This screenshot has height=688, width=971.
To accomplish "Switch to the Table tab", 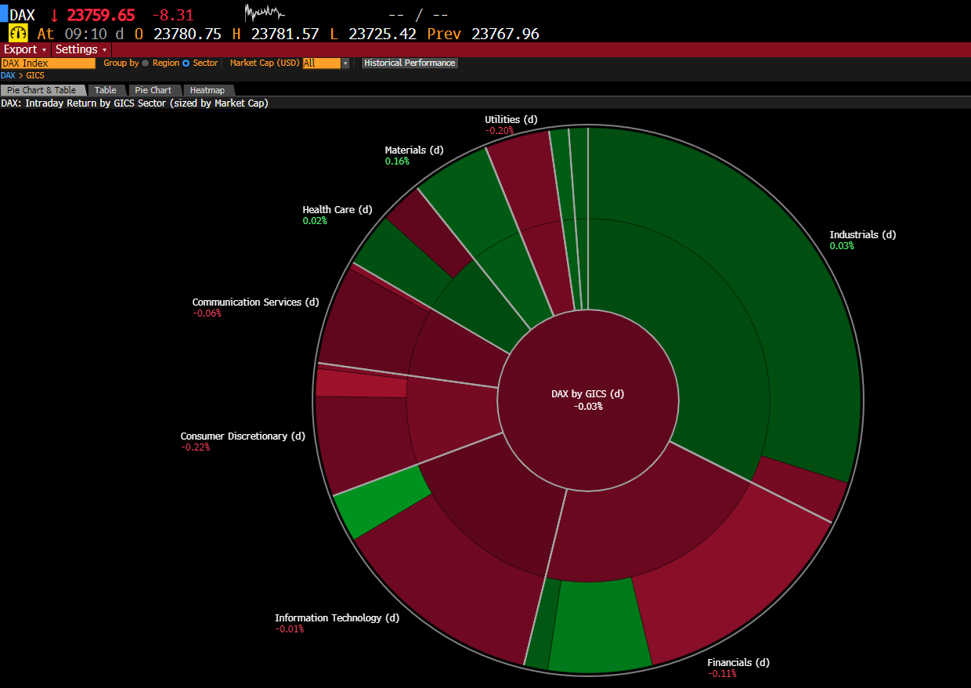I will point(106,90).
